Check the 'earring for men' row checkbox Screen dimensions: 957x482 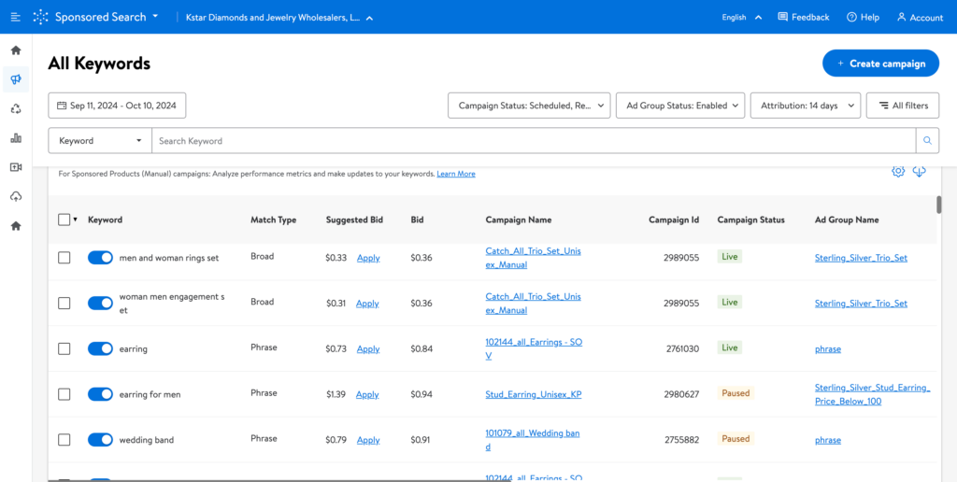pos(64,394)
